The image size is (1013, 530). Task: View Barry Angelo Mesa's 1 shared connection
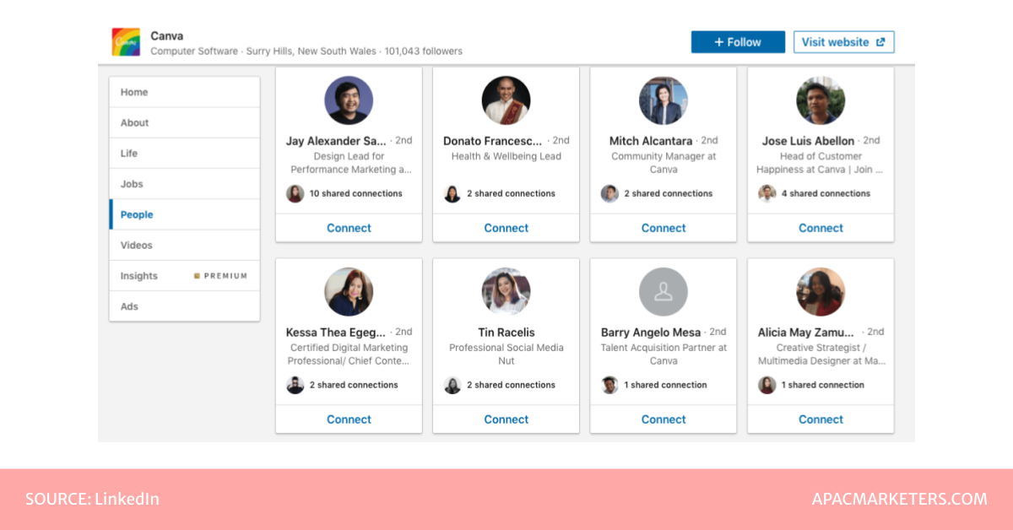(x=654, y=385)
